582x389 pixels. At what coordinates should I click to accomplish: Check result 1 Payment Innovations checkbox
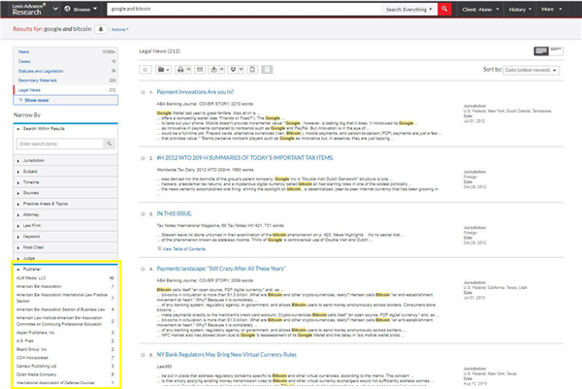tap(143, 92)
